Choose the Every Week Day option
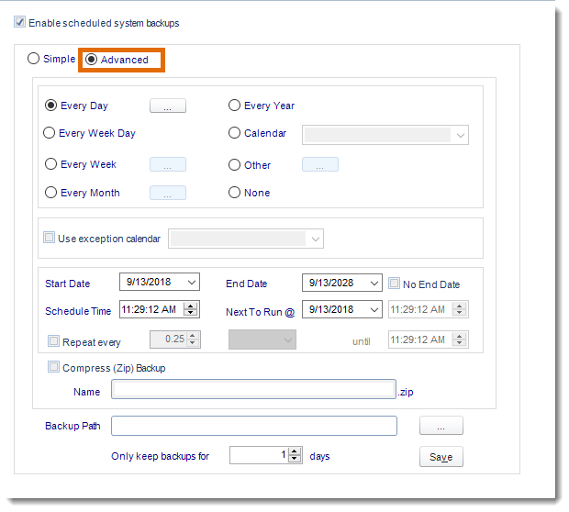This screenshot has width=569, height=512. (x=50, y=133)
